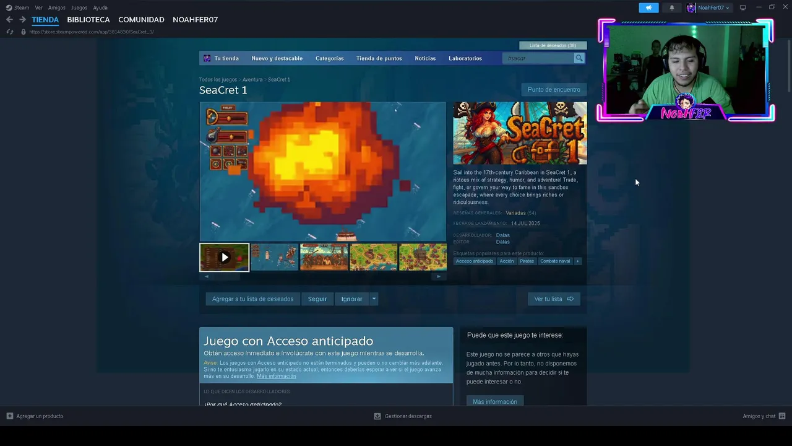This screenshot has width=792, height=446.
Task: Select the Piratas tag
Action: tap(527, 261)
